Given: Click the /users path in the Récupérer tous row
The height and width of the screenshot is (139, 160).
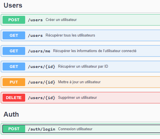Looking at the screenshot, I should point(35,35).
